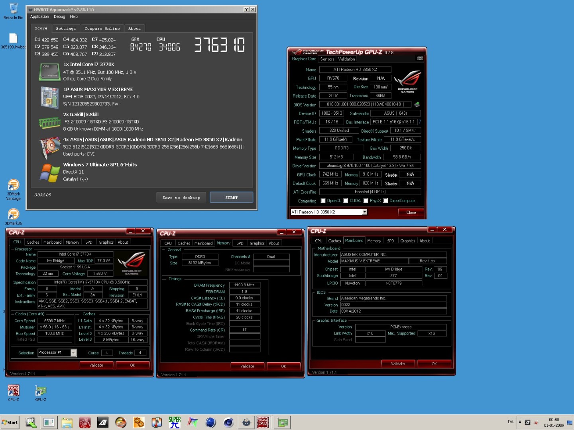
Task: Click Validate in the CPU-Z processor window
Action: (x=96, y=365)
